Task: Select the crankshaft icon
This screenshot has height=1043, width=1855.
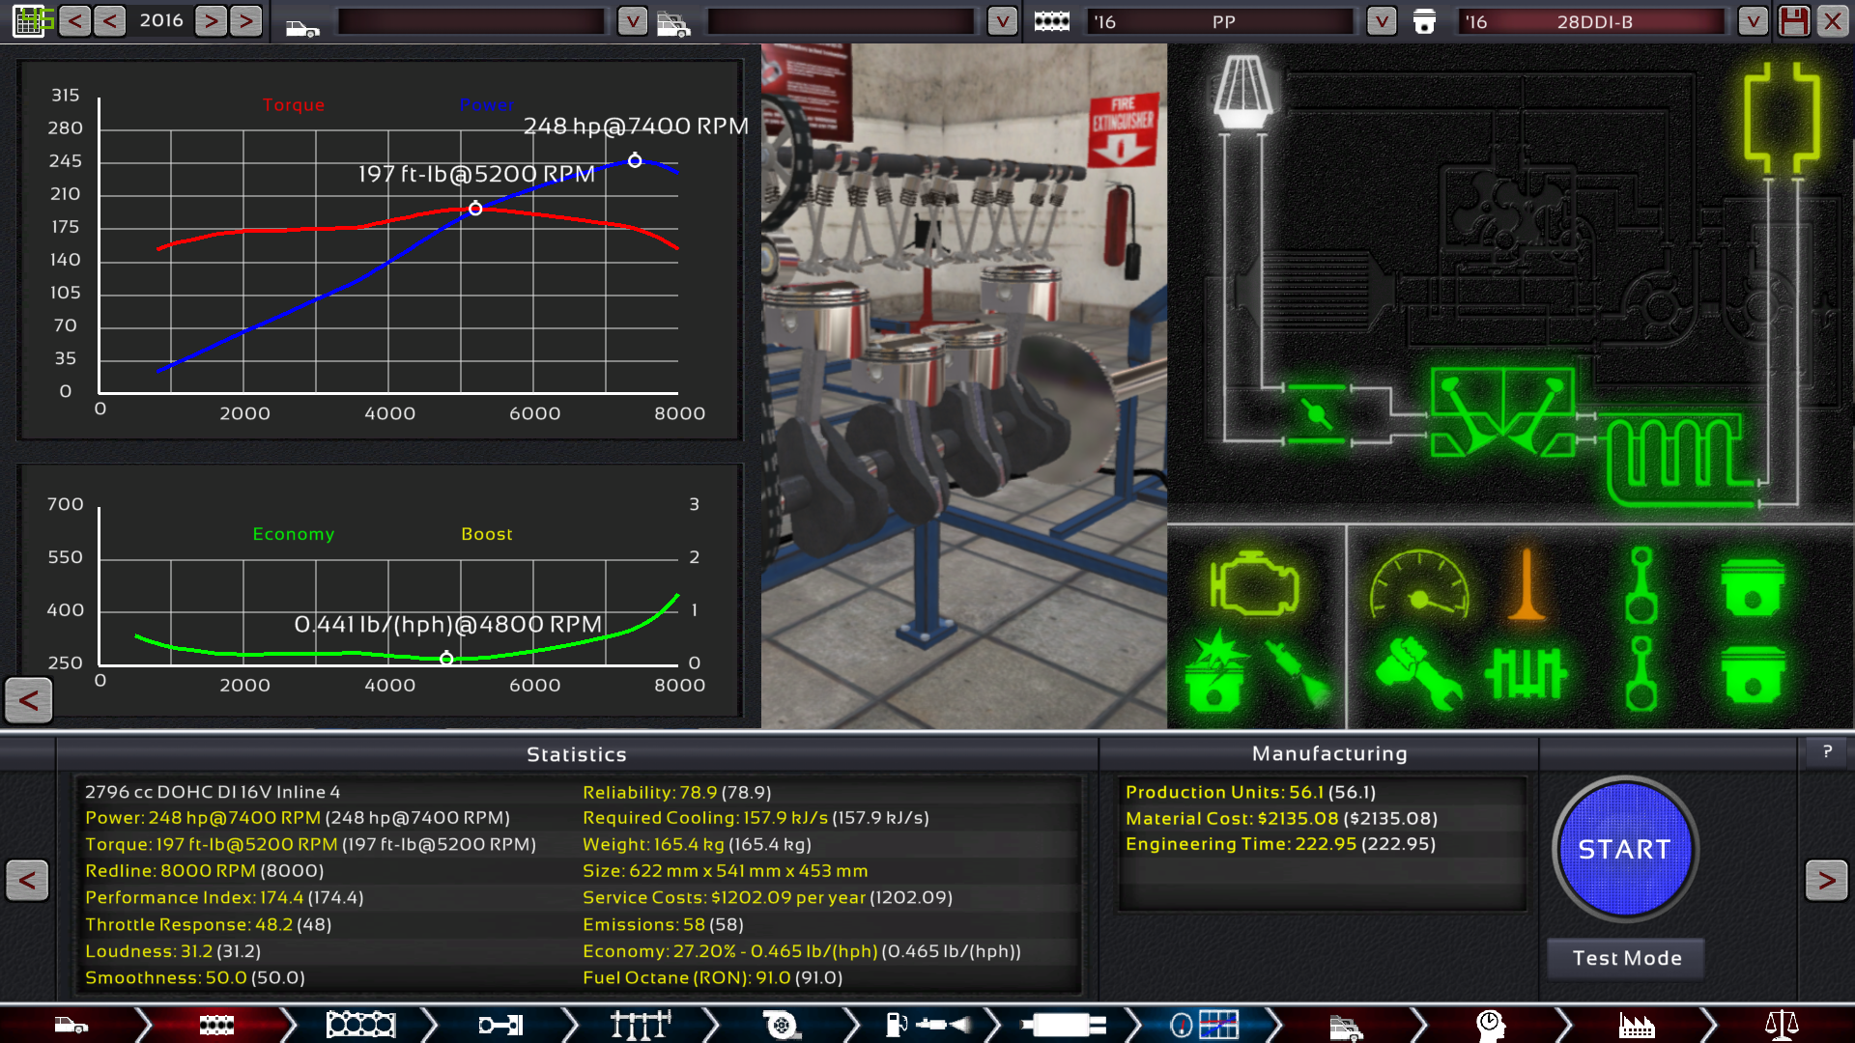Action: click(x=1527, y=673)
